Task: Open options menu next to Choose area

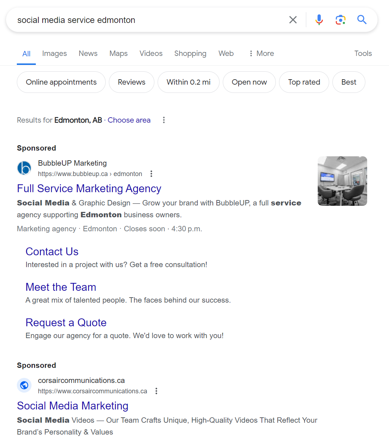Action: [x=164, y=120]
